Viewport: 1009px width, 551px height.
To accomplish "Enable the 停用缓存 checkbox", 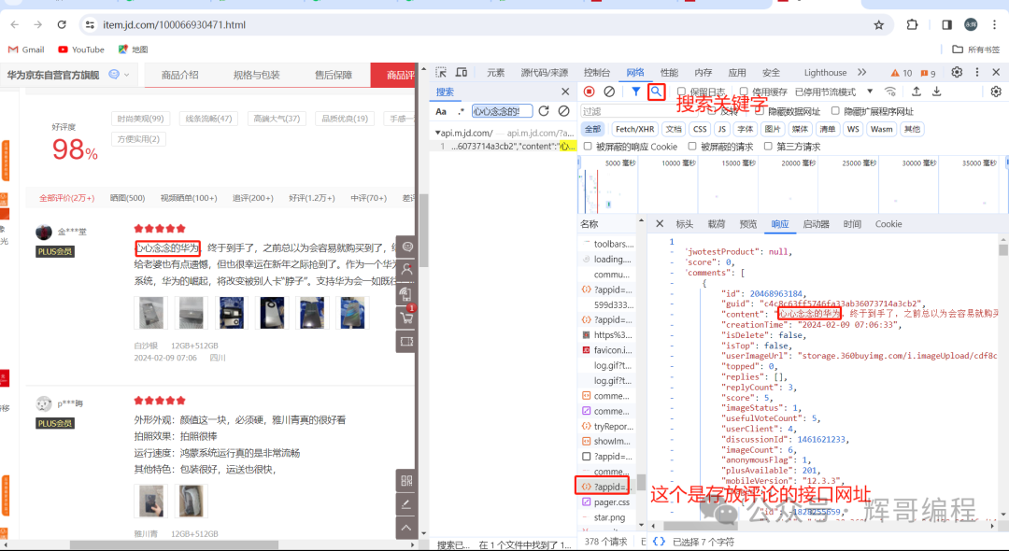I will click(x=744, y=92).
